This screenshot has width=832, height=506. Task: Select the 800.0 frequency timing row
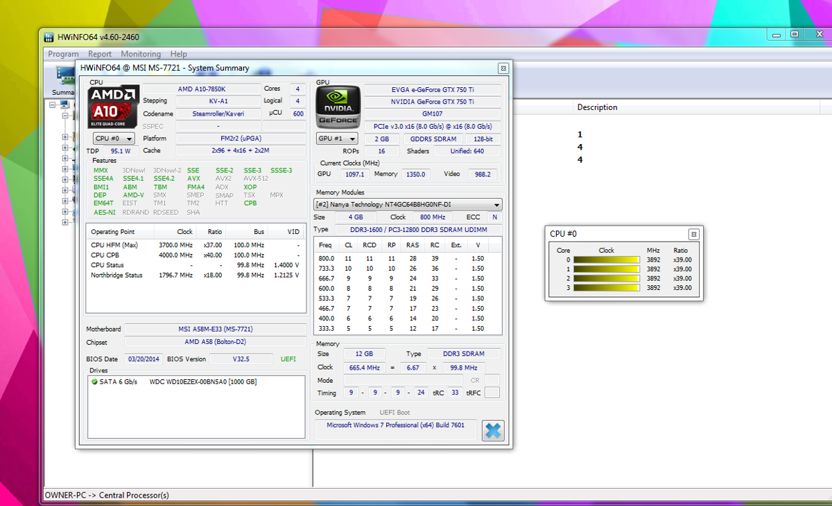408,258
